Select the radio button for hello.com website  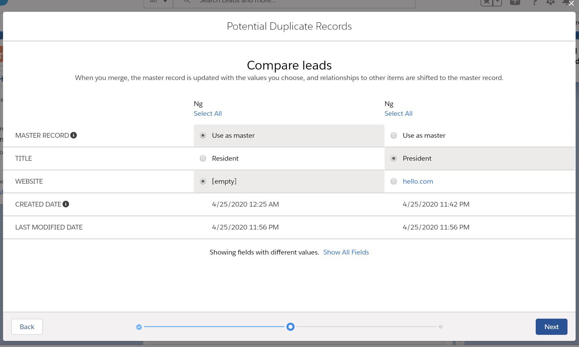[394, 181]
